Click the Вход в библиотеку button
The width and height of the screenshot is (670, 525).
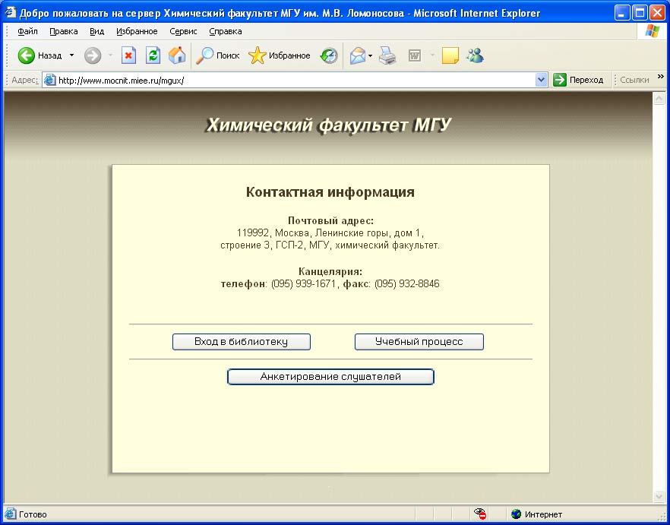[242, 342]
